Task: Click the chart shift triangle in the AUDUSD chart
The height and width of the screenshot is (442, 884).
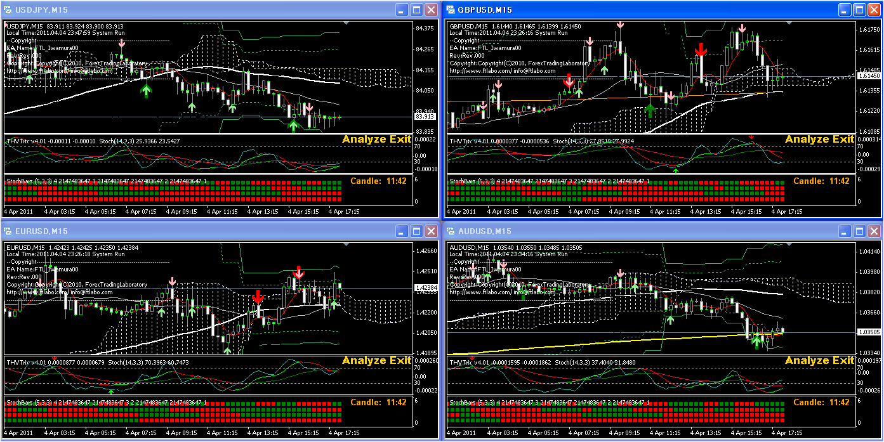Action: 788,244
